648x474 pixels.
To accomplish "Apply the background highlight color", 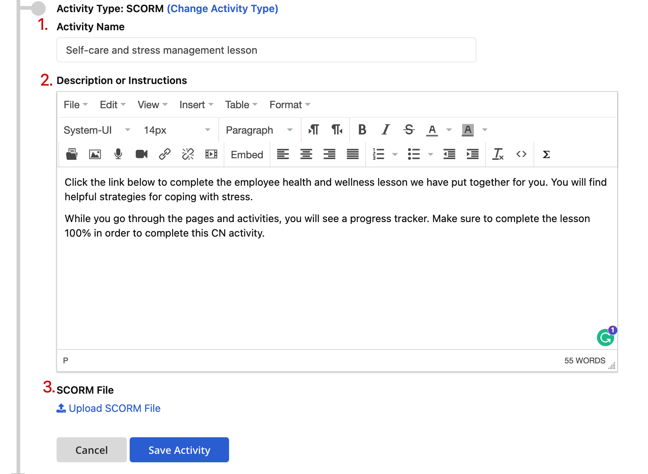I will click(467, 130).
